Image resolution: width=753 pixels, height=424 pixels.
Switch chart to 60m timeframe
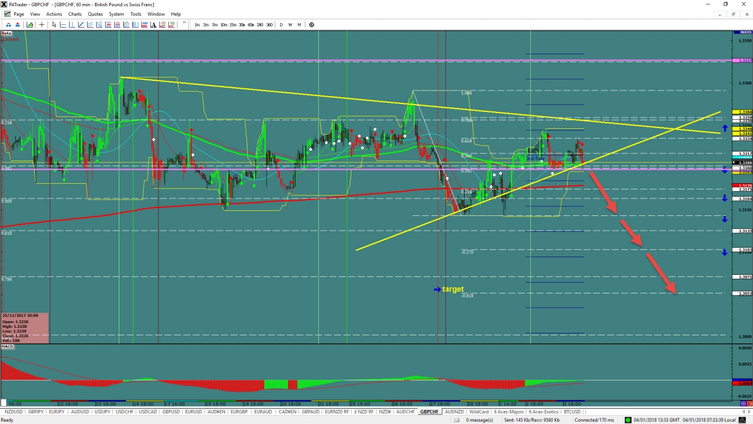251,24
